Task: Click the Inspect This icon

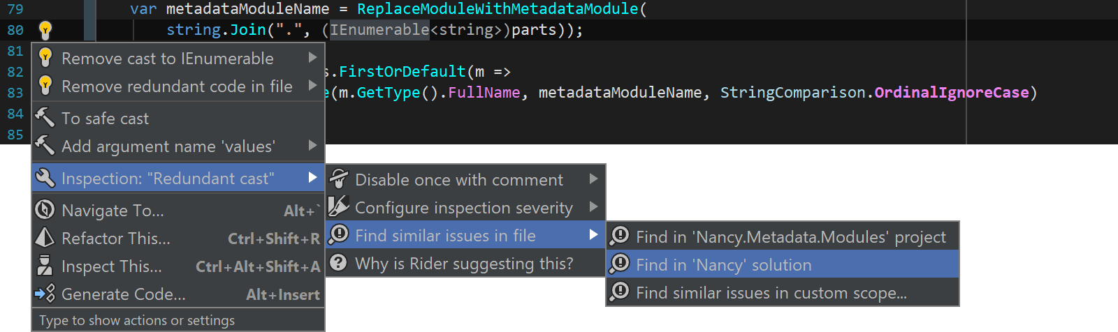Action: click(45, 266)
